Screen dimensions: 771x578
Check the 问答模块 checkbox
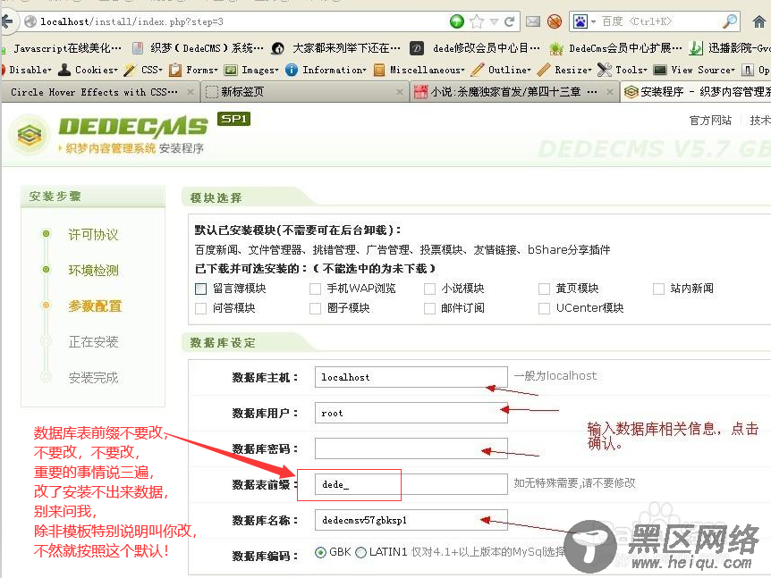click(x=200, y=308)
